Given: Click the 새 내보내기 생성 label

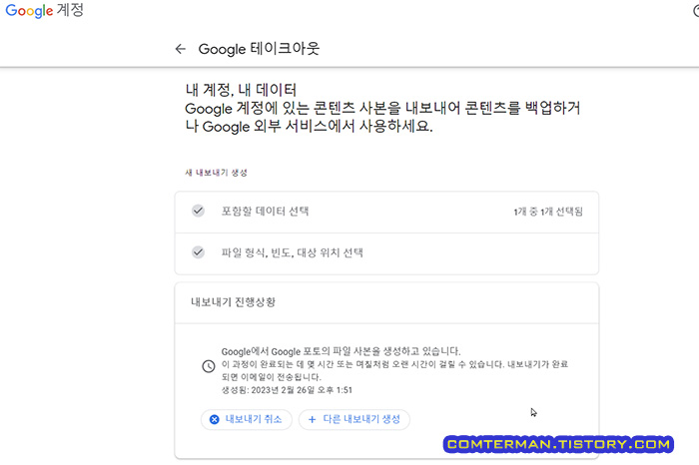Looking at the screenshot, I should point(217,173).
